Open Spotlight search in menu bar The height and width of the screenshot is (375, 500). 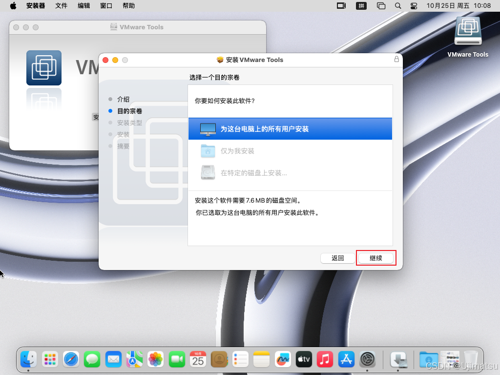pos(397,6)
